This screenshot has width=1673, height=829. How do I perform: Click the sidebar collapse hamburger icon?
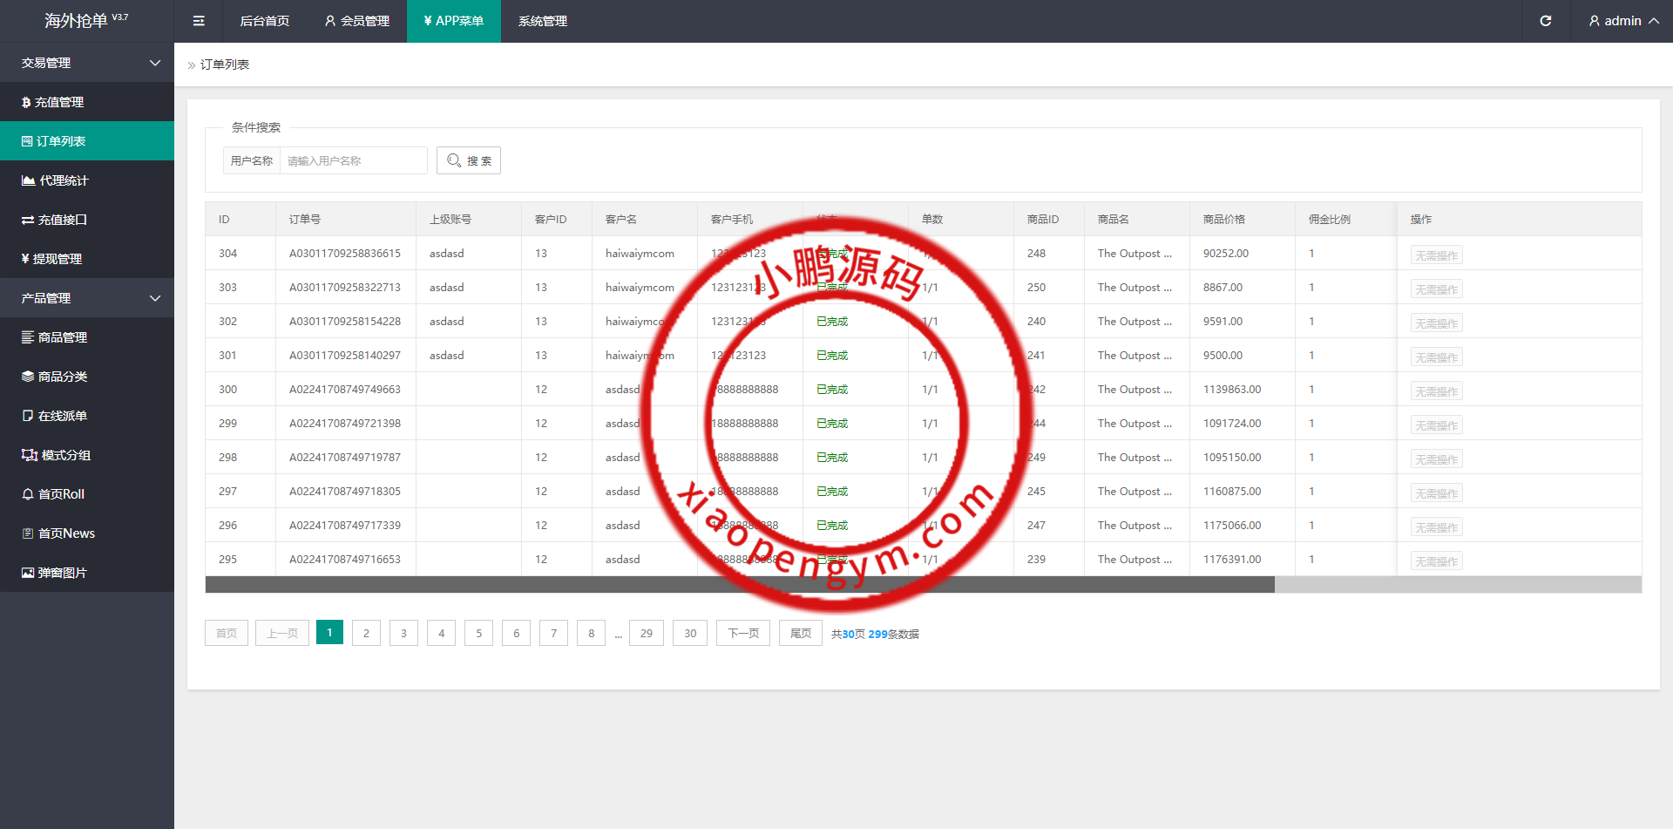click(x=199, y=21)
